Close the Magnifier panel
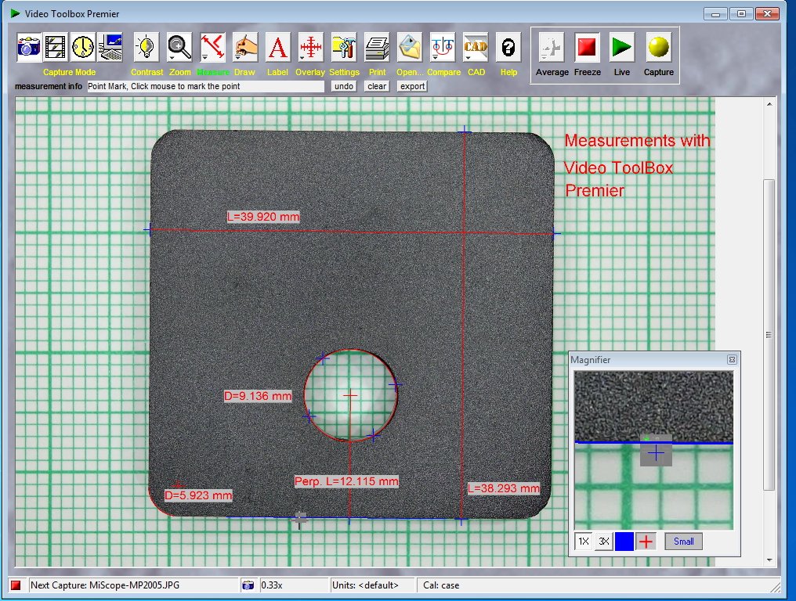This screenshot has height=601, width=796. [x=732, y=360]
